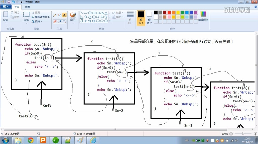Pick the pink rose color swatch
The width and height of the screenshot is (258, 144).
click(169, 17)
